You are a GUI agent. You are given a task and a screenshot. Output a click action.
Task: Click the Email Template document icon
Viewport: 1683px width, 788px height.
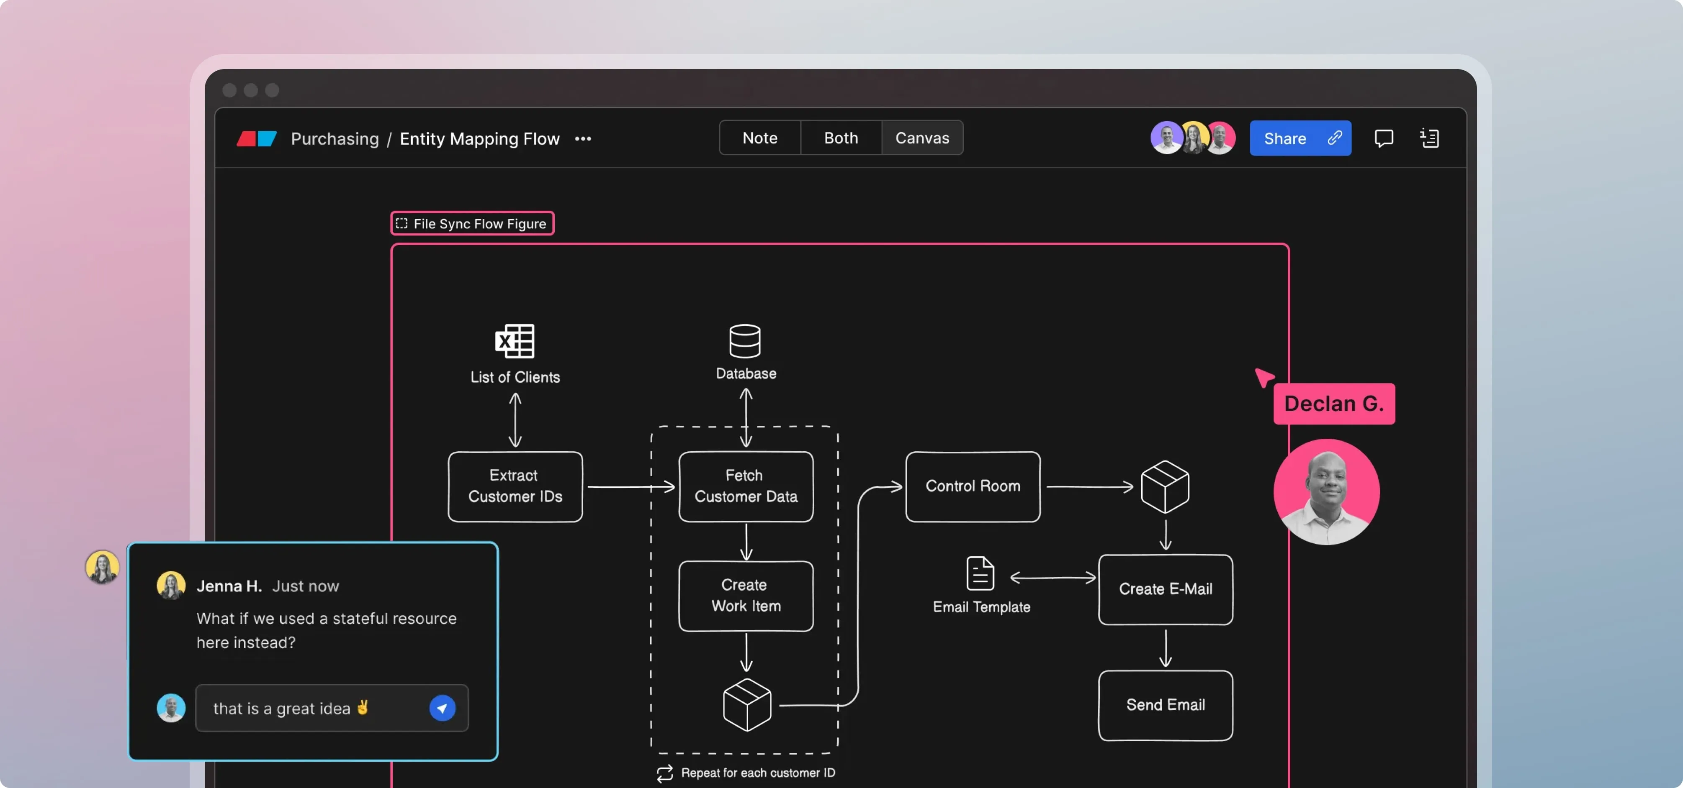980,573
